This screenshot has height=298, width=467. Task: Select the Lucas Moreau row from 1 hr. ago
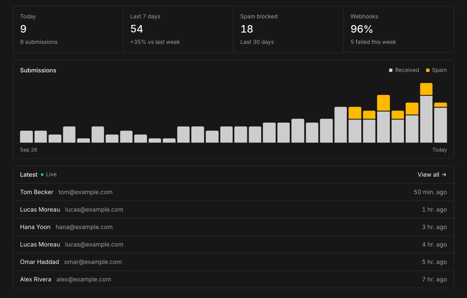click(233, 210)
